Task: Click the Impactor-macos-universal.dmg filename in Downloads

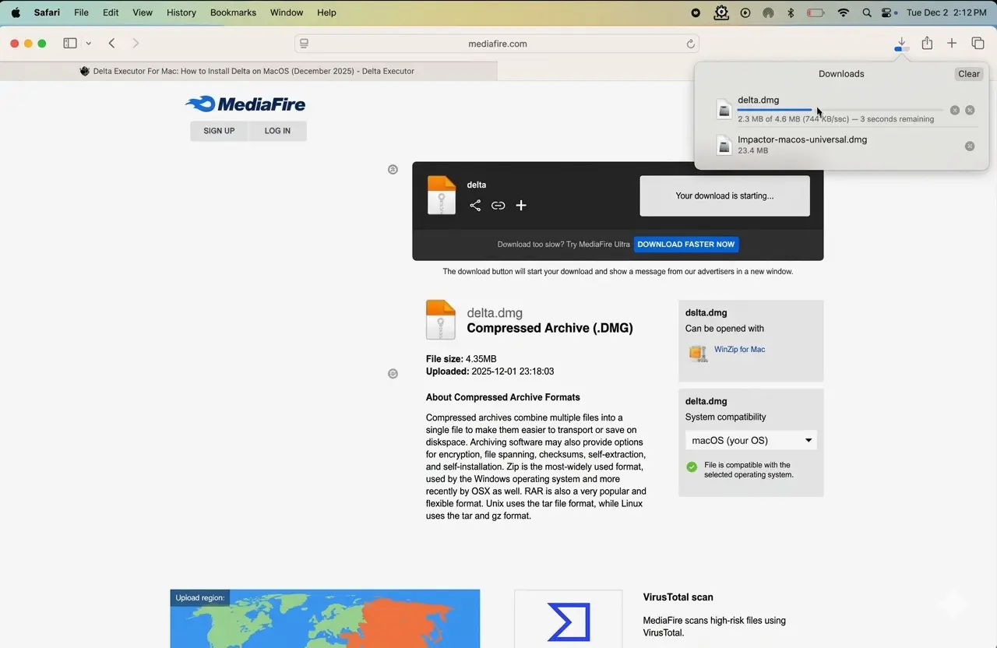Action: [802, 139]
